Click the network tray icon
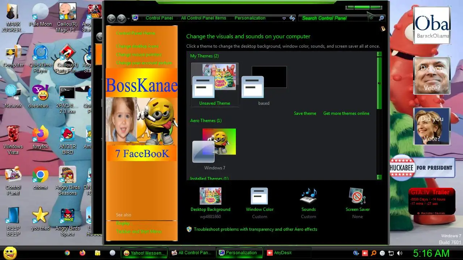 click(391, 253)
